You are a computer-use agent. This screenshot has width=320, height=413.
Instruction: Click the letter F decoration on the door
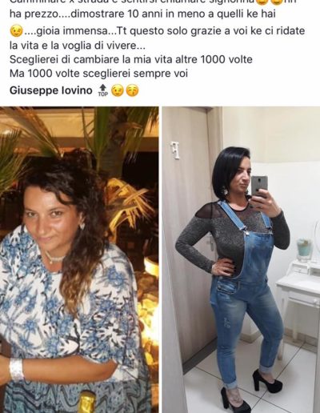pyautogui.click(x=174, y=150)
